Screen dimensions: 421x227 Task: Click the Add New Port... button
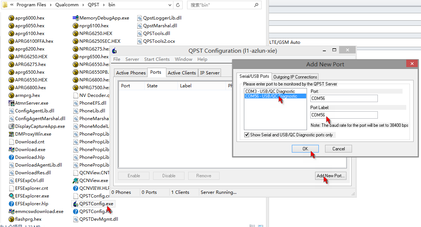(331, 176)
